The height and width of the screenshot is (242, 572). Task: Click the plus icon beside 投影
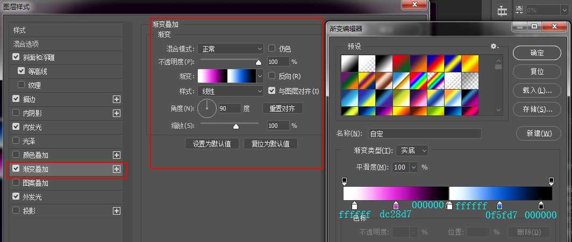coord(116,211)
